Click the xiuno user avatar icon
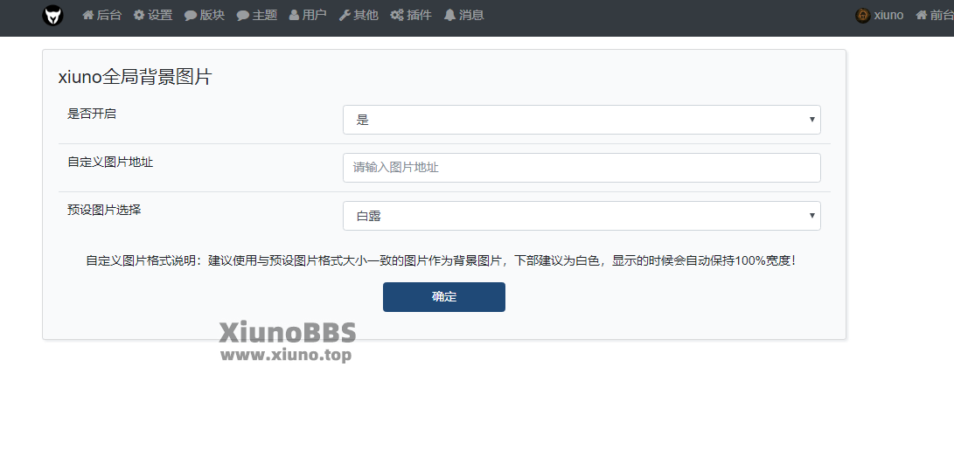The height and width of the screenshot is (464, 954). click(x=862, y=15)
